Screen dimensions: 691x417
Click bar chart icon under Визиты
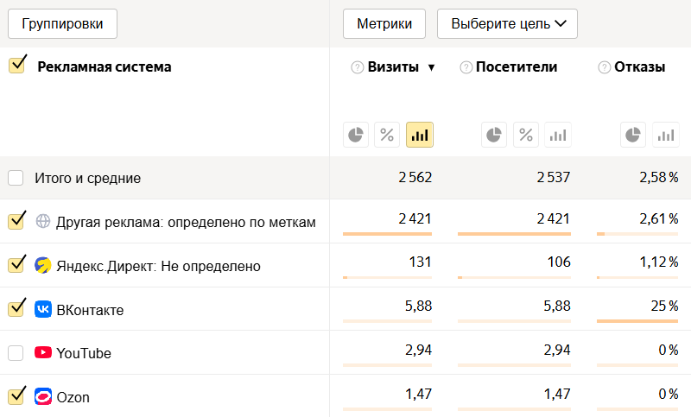click(x=420, y=135)
